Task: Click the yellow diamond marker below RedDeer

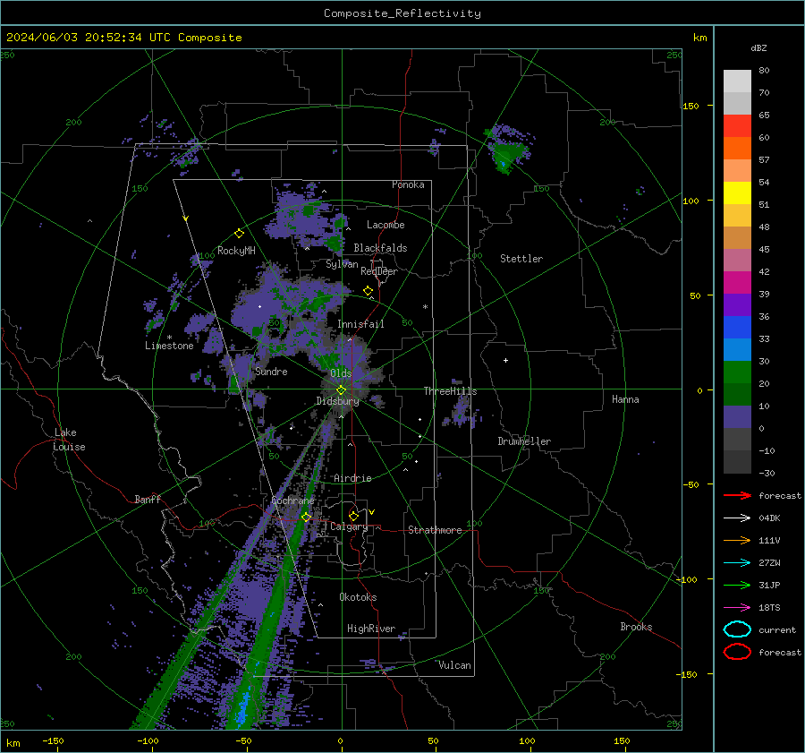Action: [x=369, y=291]
